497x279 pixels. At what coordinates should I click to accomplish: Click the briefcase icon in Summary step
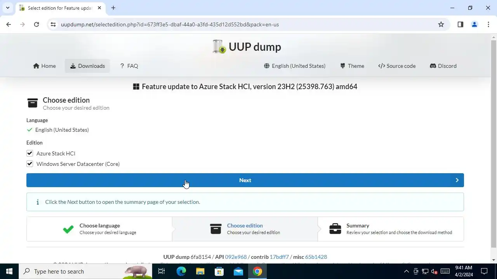(x=335, y=229)
